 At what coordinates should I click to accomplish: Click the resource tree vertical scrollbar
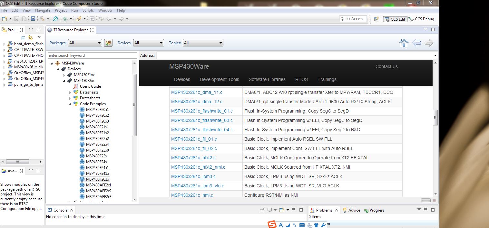tap(134, 105)
